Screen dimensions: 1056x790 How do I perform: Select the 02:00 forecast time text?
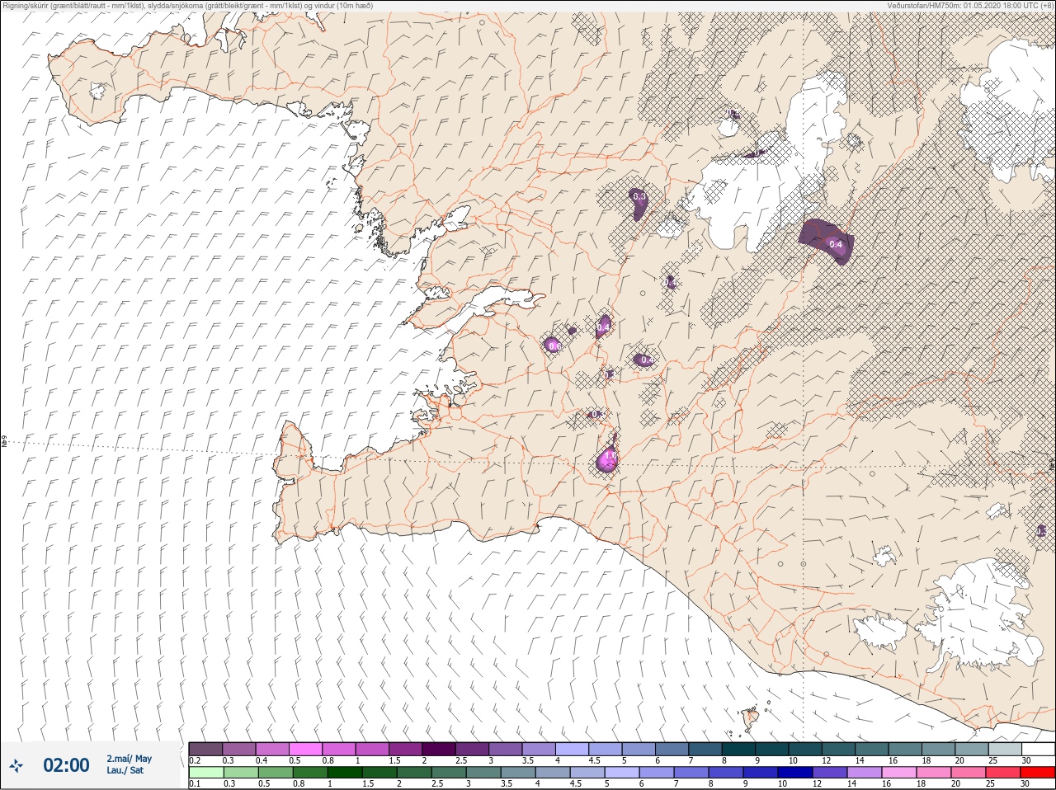click(x=66, y=766)
